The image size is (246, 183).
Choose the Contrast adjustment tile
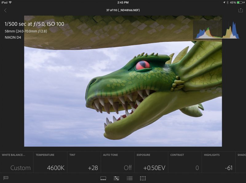(x=184, y=162)
